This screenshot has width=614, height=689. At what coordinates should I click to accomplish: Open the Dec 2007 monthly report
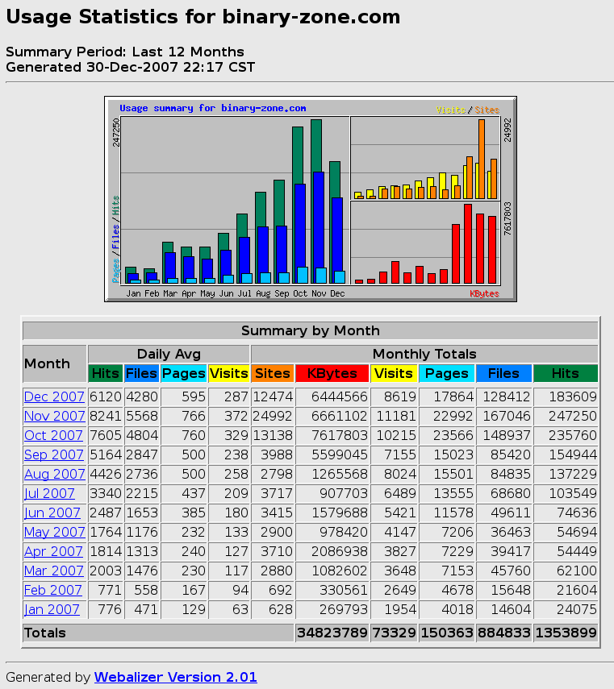tap(54, 396)
